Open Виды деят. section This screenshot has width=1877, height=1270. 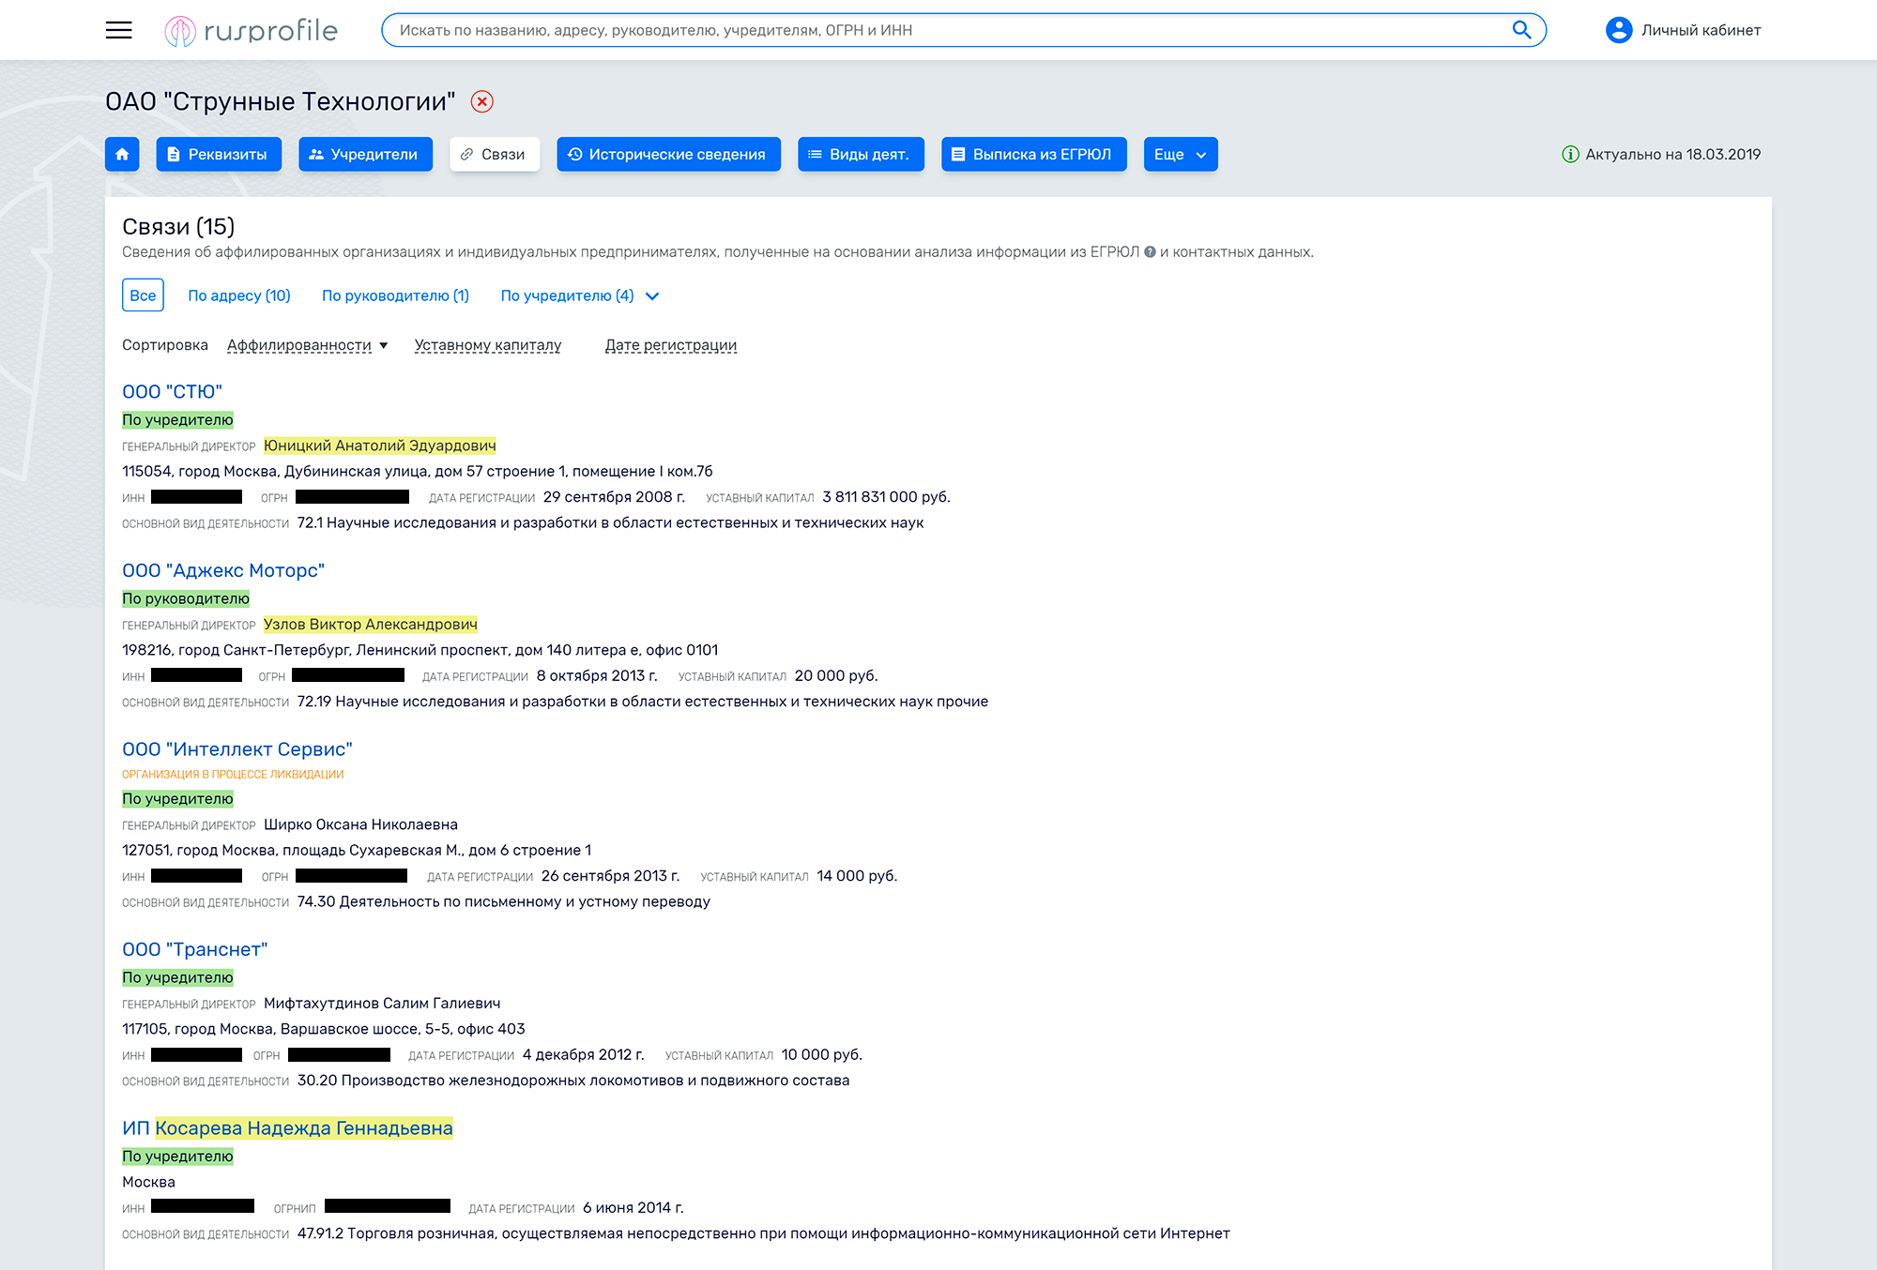(x=861, y=154)
